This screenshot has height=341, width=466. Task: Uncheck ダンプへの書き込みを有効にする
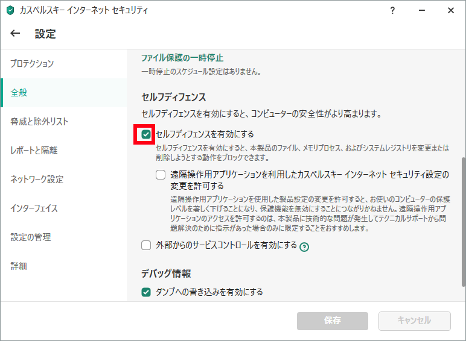tap(145, 292)
